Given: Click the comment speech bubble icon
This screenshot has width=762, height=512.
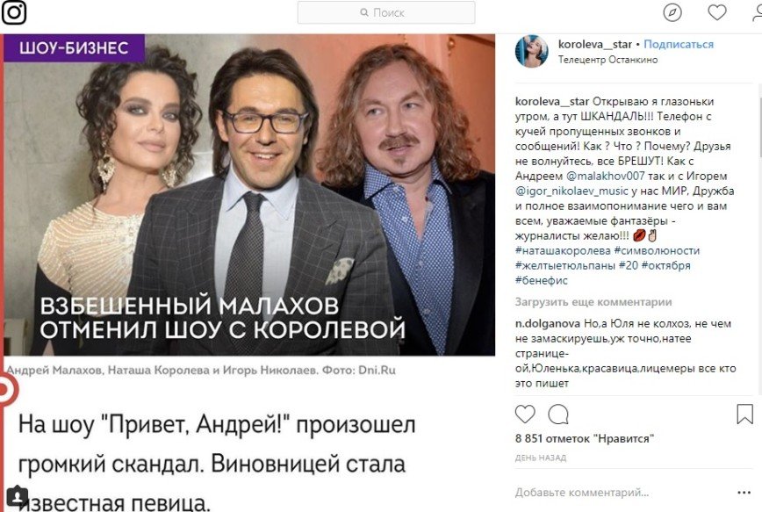Looking at the screenshot, I should pos(558,415).
